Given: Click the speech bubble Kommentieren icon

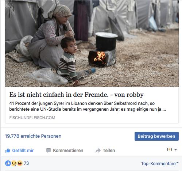Looking at the screenshot, I should (x=49, y=151).
